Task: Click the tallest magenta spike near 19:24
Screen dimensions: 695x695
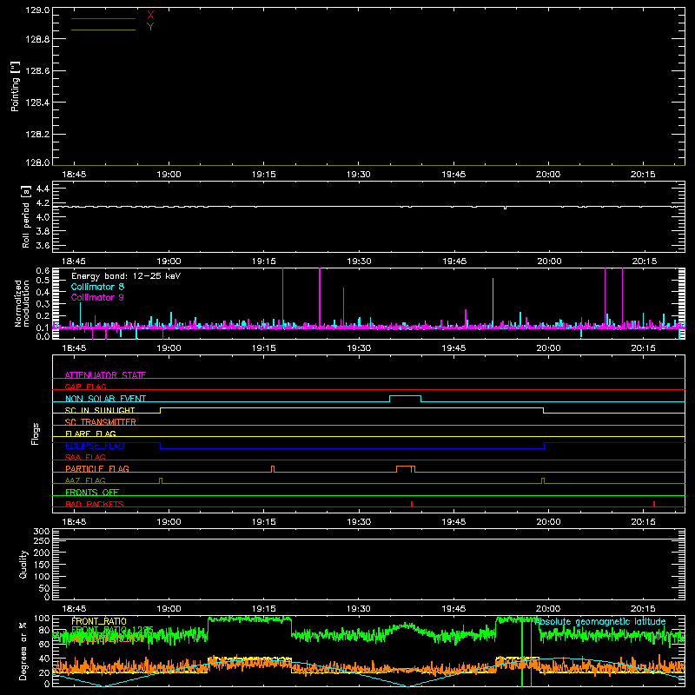Action: (320, 297)
